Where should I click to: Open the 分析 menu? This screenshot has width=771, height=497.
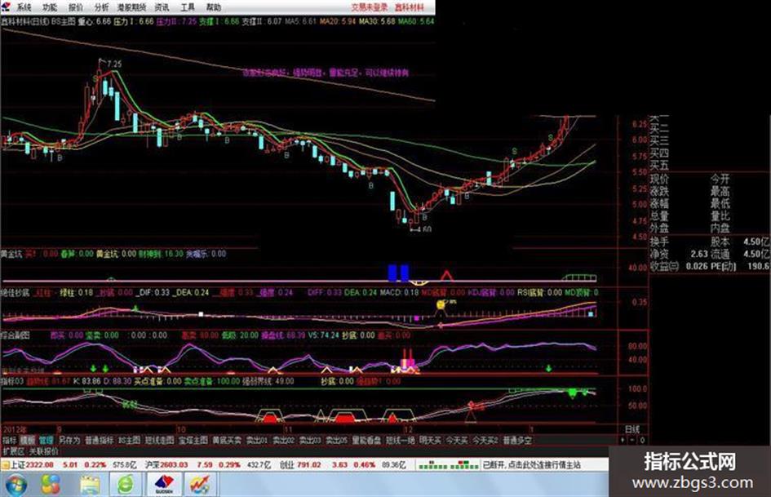pyautogui.click(x=102, y=7)
